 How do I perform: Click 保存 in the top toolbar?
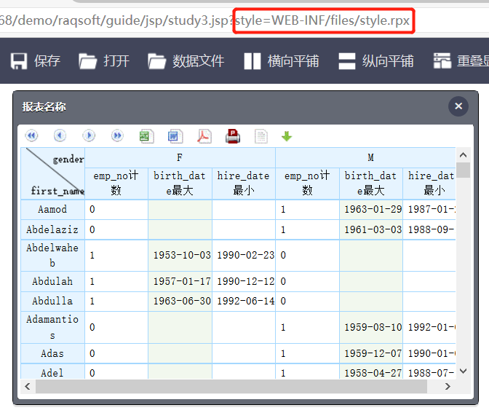click(x=36, y=61)
